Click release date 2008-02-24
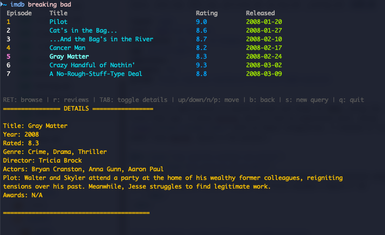Image resolution: width=385 pixels, height=235 pixels. point(264,57)
